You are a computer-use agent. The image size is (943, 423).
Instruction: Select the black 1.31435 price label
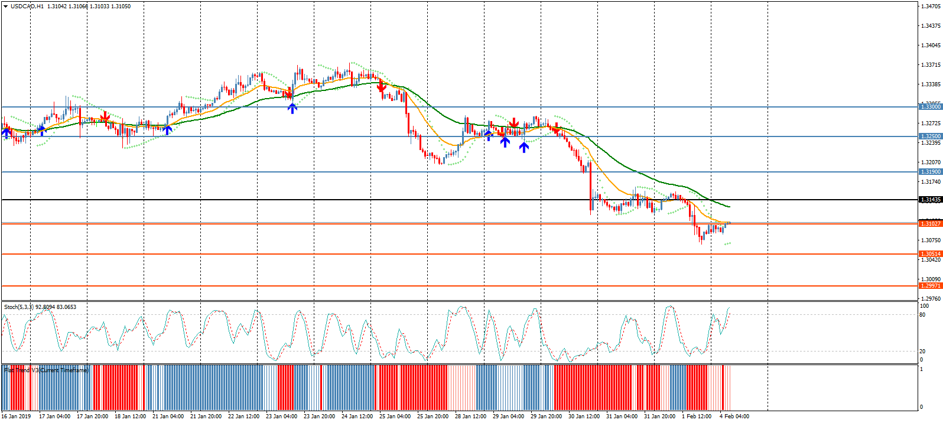930,200
